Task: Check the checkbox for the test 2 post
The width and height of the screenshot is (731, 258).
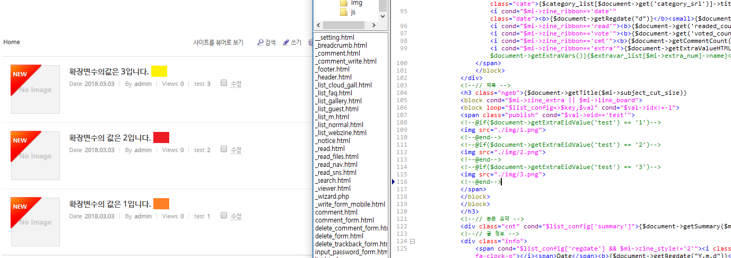Action: (224, 149)
